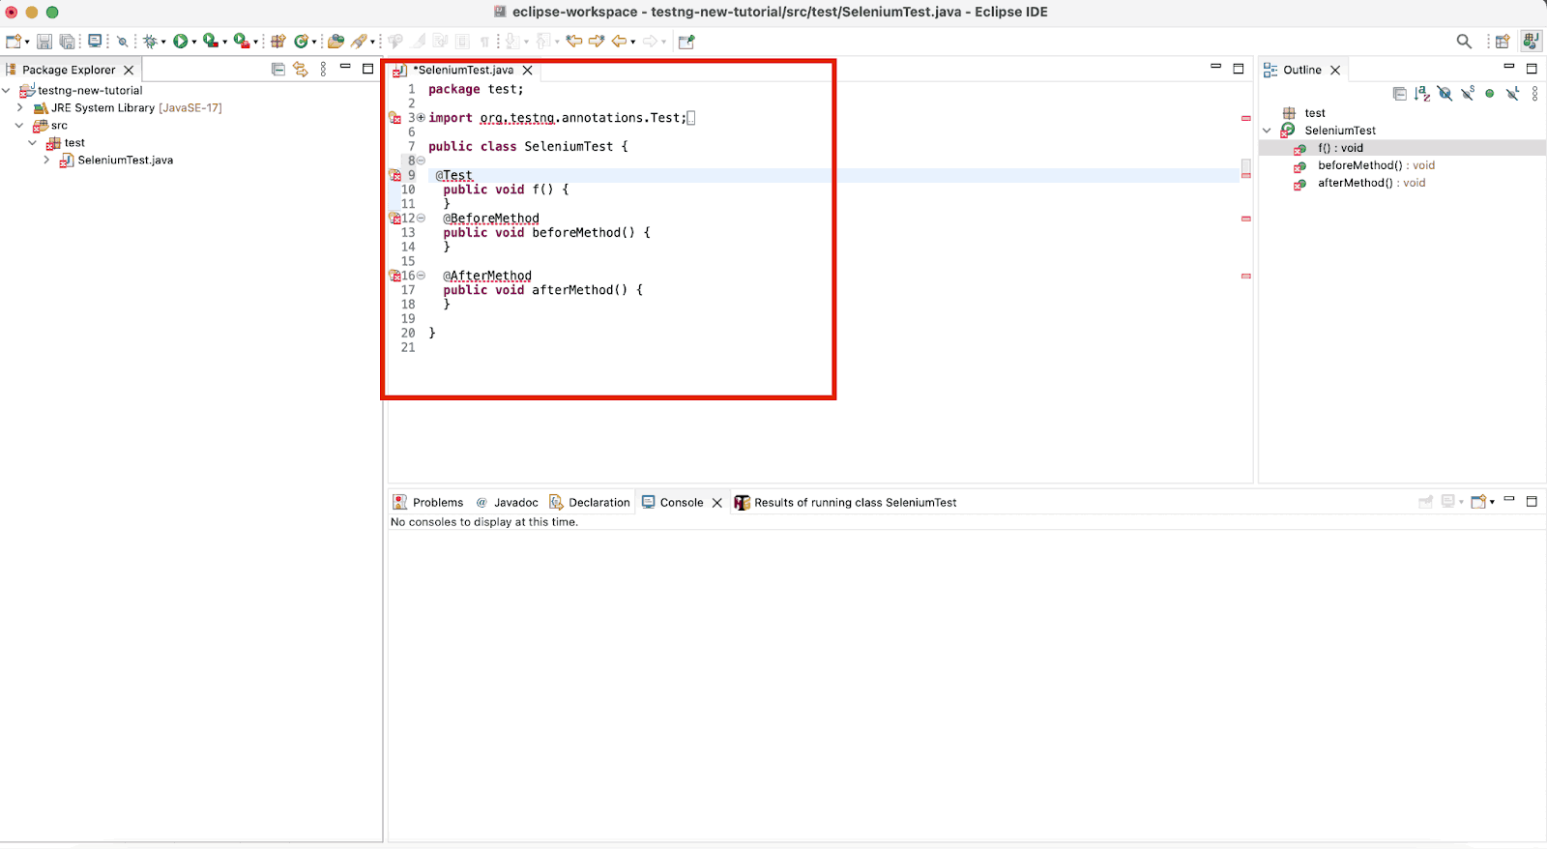1547x849 pixels.
Task: Open the dropdown next to New icon
Action: pyautogui.click(x=27, y=43)
